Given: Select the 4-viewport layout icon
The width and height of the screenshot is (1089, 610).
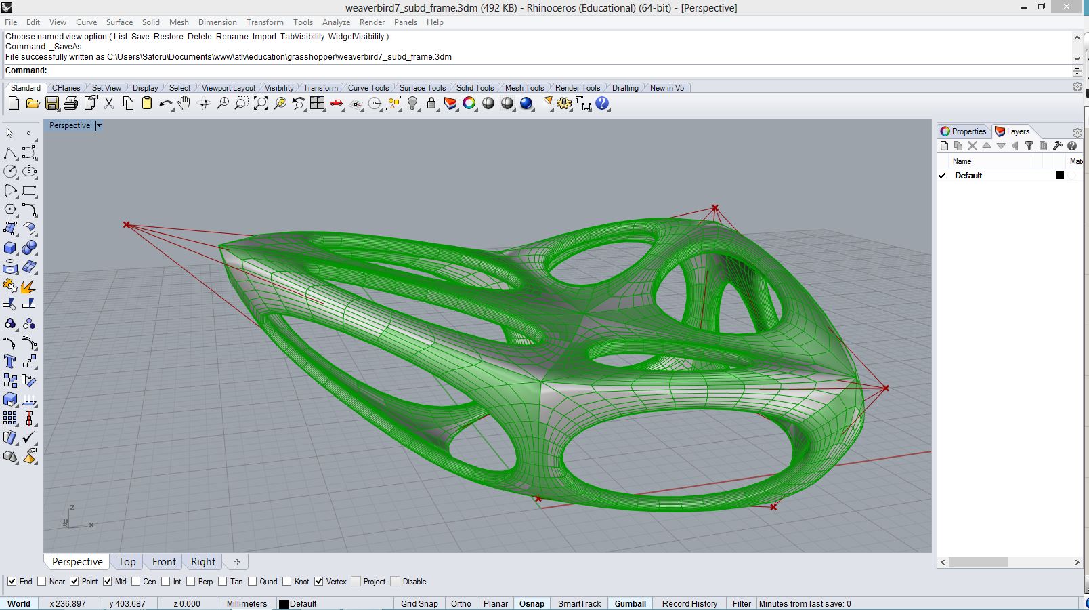Looking at the screenshot, I should coord(318,104).
